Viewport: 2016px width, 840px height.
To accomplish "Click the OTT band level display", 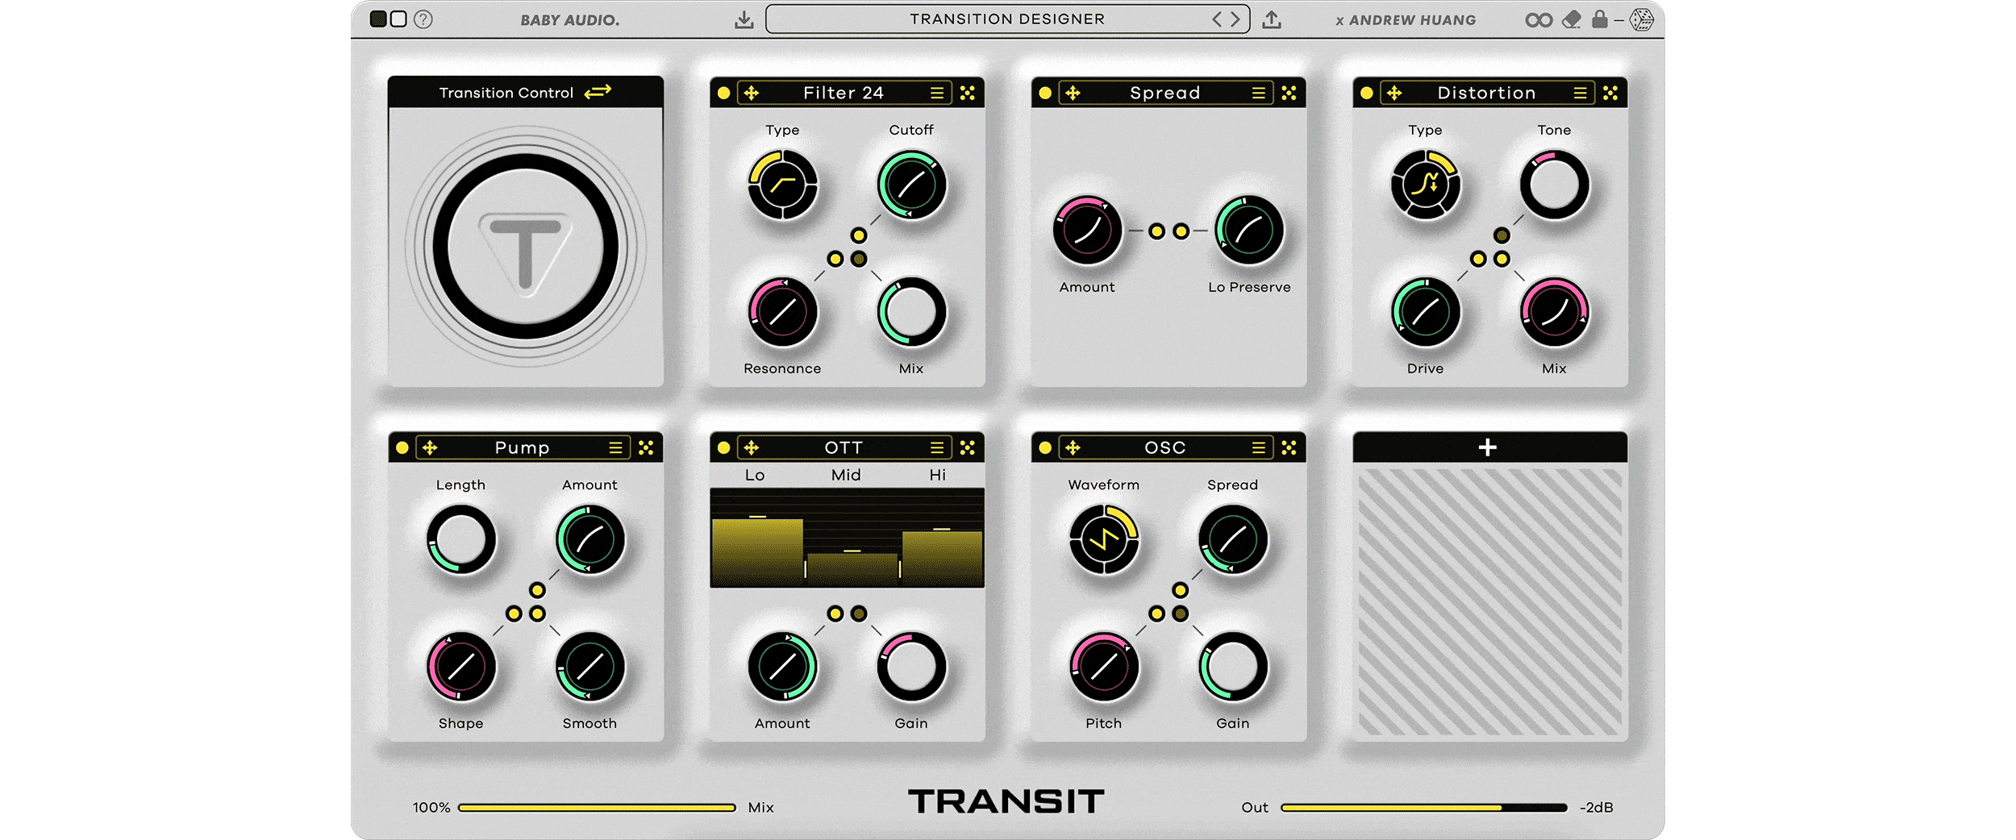I will [847, 538].
